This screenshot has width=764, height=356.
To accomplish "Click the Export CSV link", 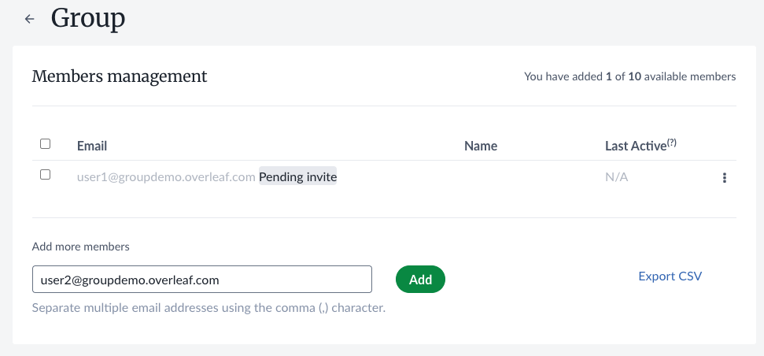I will click(670, 276).
